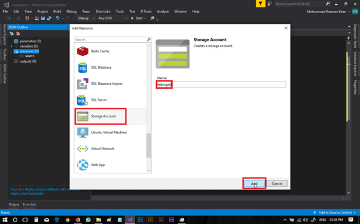Click the Undo toolbar icon

[x=57, y=18]
